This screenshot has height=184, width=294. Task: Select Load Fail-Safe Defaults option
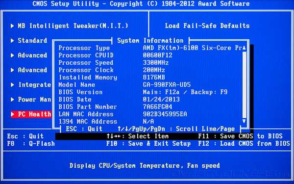coord(207,26)
